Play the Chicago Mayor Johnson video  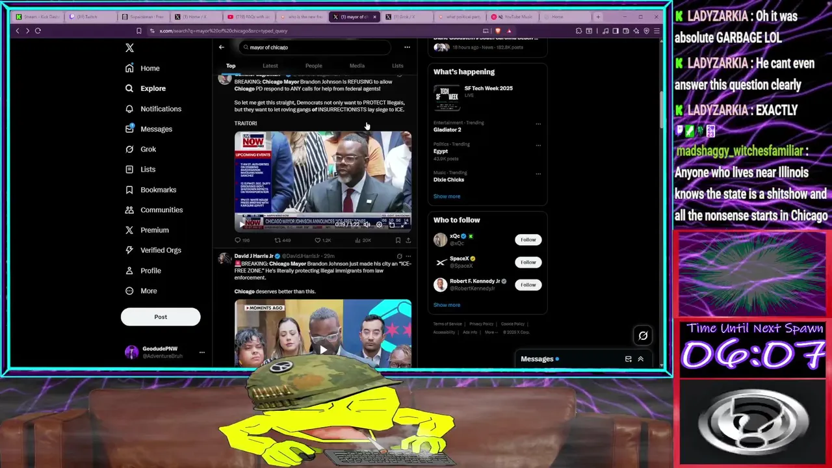(242, 225)
